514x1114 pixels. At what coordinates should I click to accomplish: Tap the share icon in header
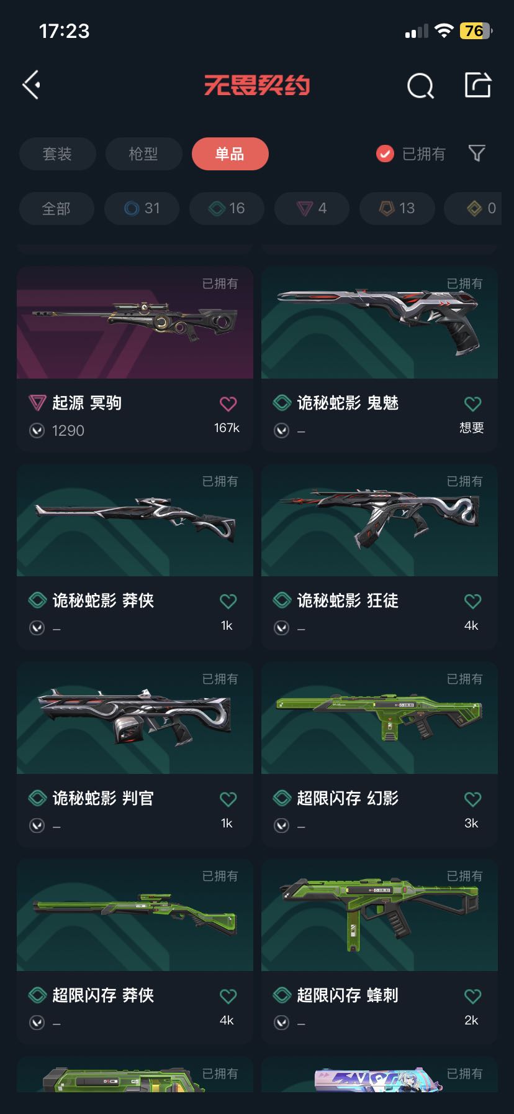(x=478, y=85)
